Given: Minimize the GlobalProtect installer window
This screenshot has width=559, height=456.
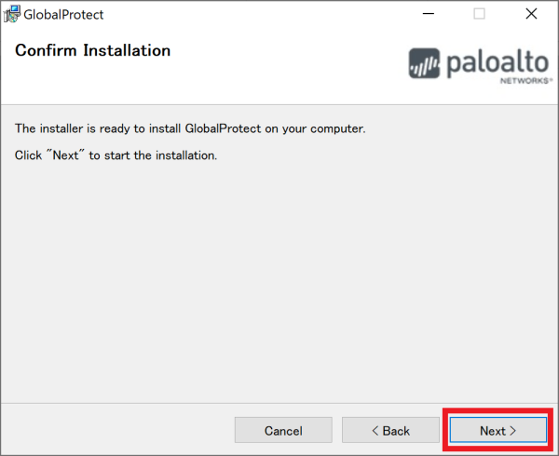Looking at the screenshot, I should [x=429, y=14].
